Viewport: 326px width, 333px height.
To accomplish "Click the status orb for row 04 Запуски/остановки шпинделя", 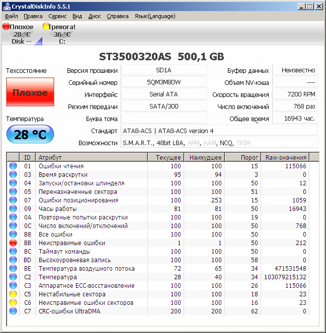I will click(13, 183).
